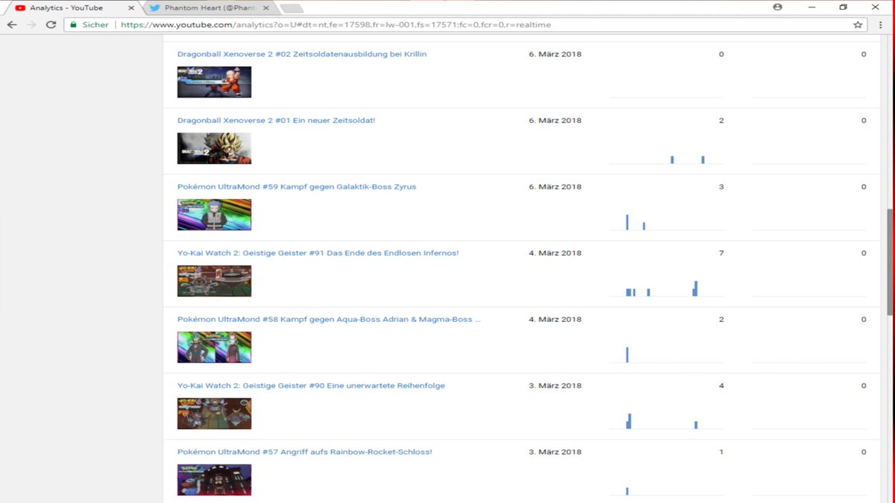Image resolution: width=895 pixels, height=503 pixels.
Task: Close the Phantom Heart Twitter tab
Action: [266, 7]
